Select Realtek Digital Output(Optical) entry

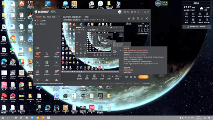coord(144,57)
